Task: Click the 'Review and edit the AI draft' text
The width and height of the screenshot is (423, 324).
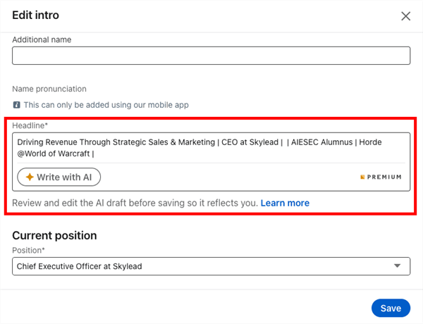Action: click(x=134, y=203)
